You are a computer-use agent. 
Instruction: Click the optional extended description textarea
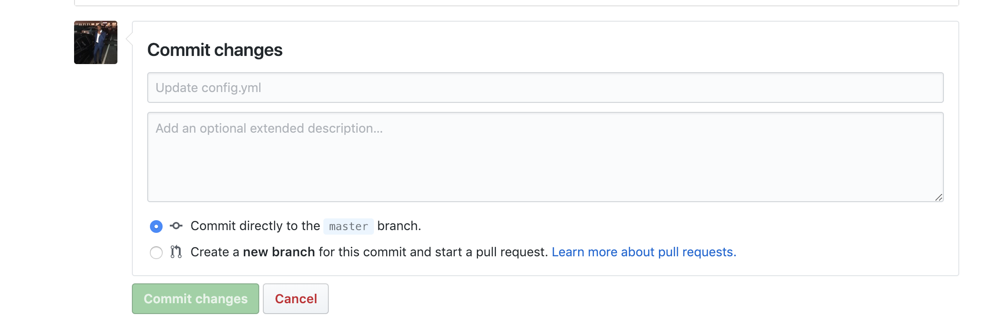click(545, 157)
